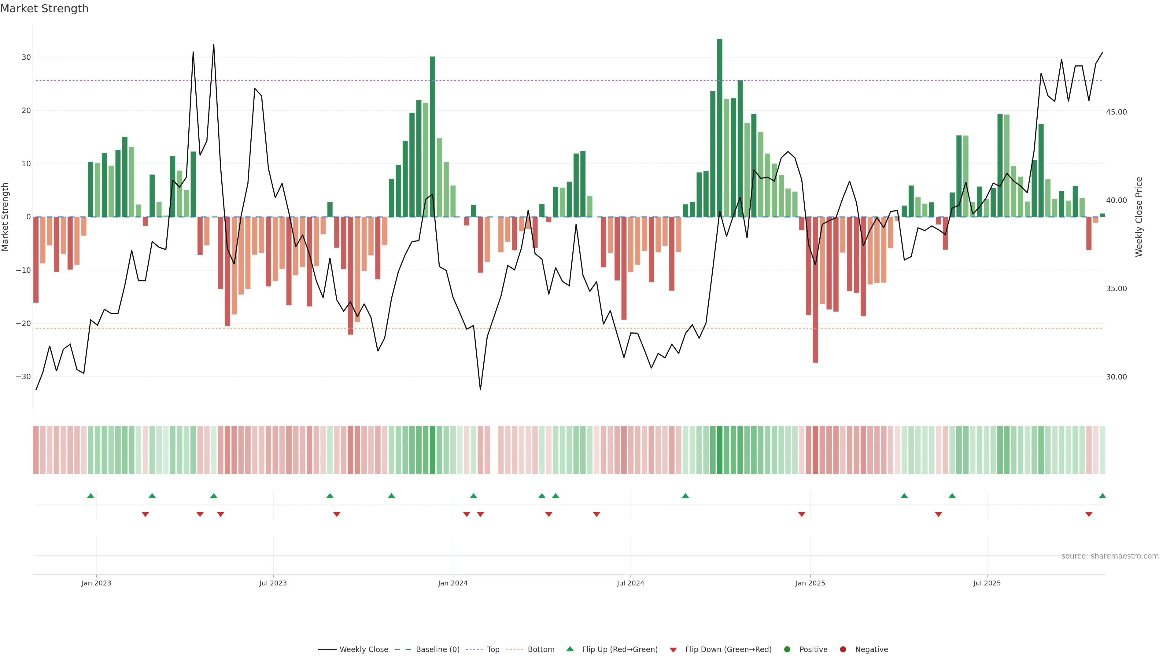Click the Weekly Close Price axis title
This screenshot has width=1174, height=660.
pyautogui.click(x=1139, y=217)
